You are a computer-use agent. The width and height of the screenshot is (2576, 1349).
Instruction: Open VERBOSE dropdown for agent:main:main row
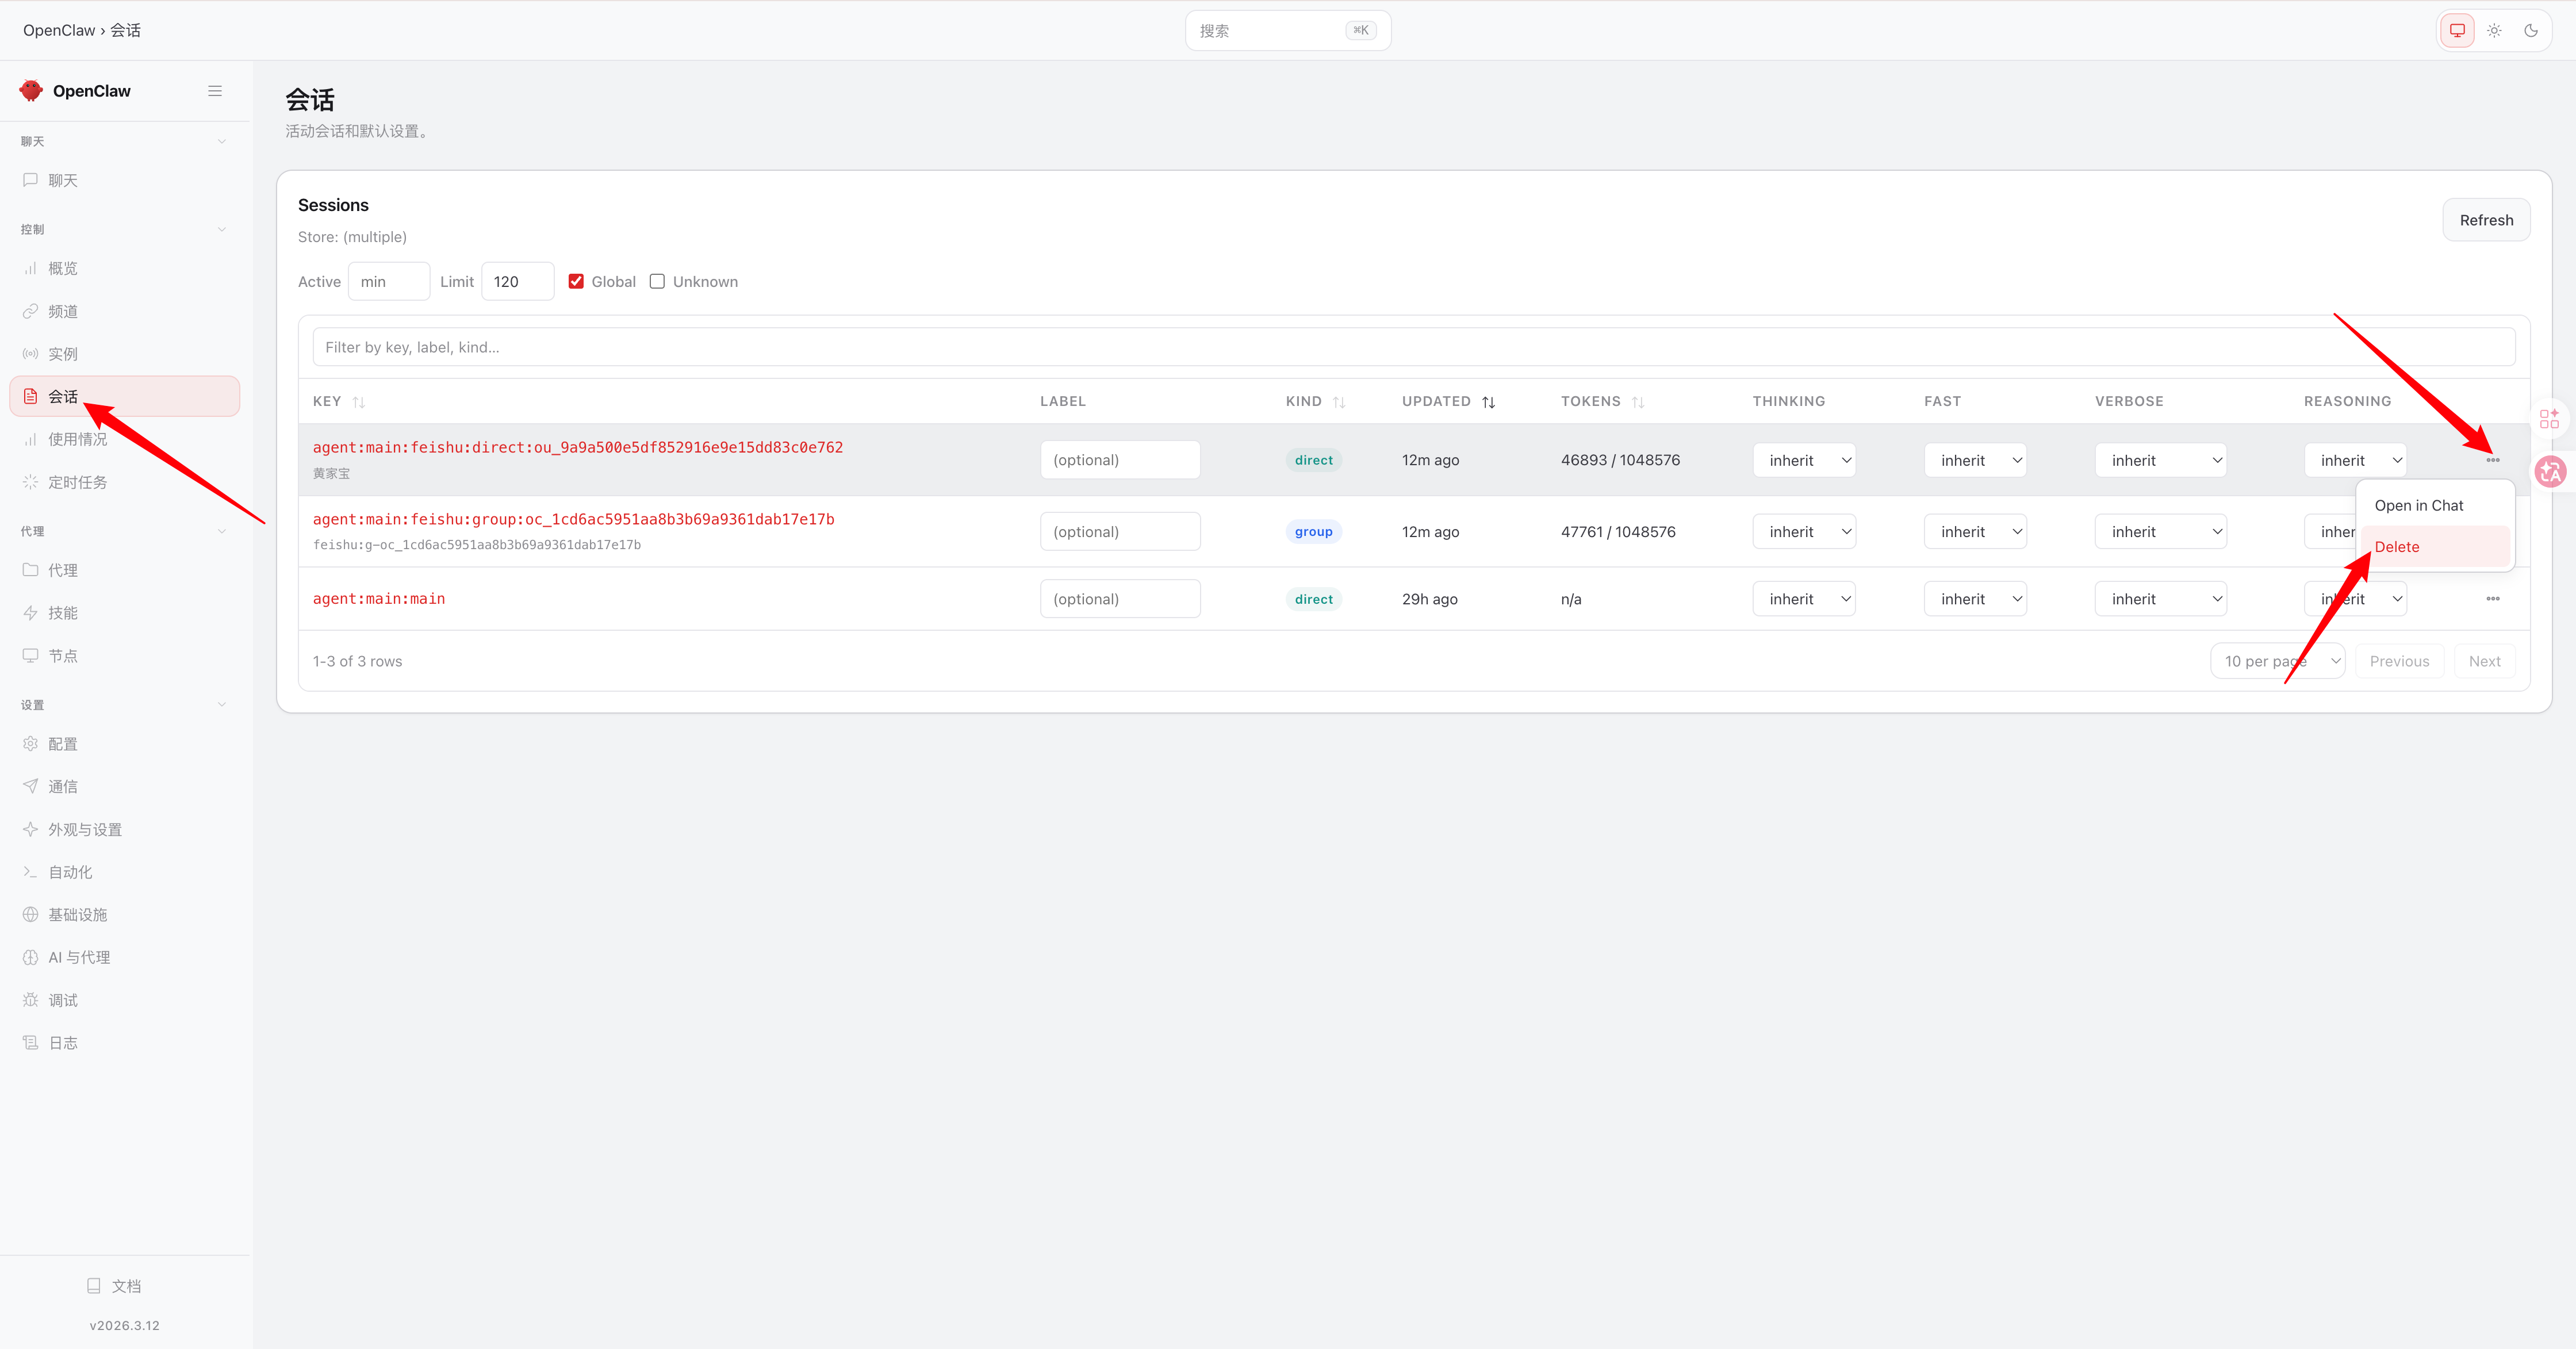pyautogui.click(x=2161, y=599)
